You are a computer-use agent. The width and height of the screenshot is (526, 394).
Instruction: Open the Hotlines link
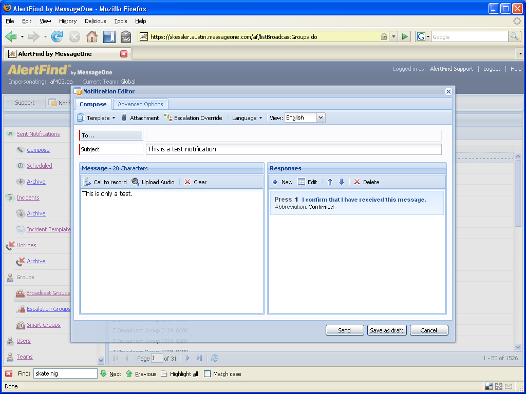pyautogui.click(x=27, y=245)
